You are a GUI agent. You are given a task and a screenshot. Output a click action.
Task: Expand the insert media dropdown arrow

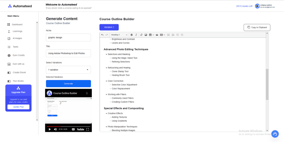164,35
